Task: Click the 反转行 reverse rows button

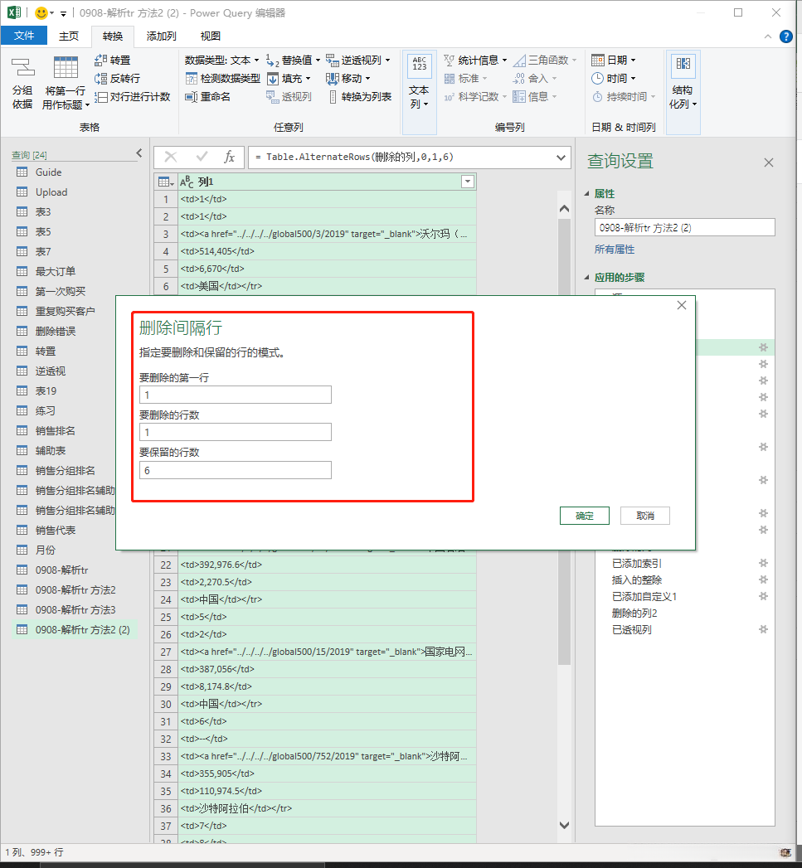Action: click(117, 78)
